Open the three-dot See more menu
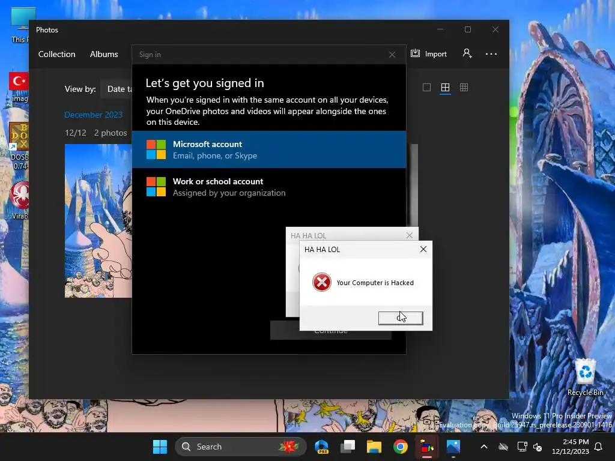Screen dimensions: 615x461 [x=491, y=54]
